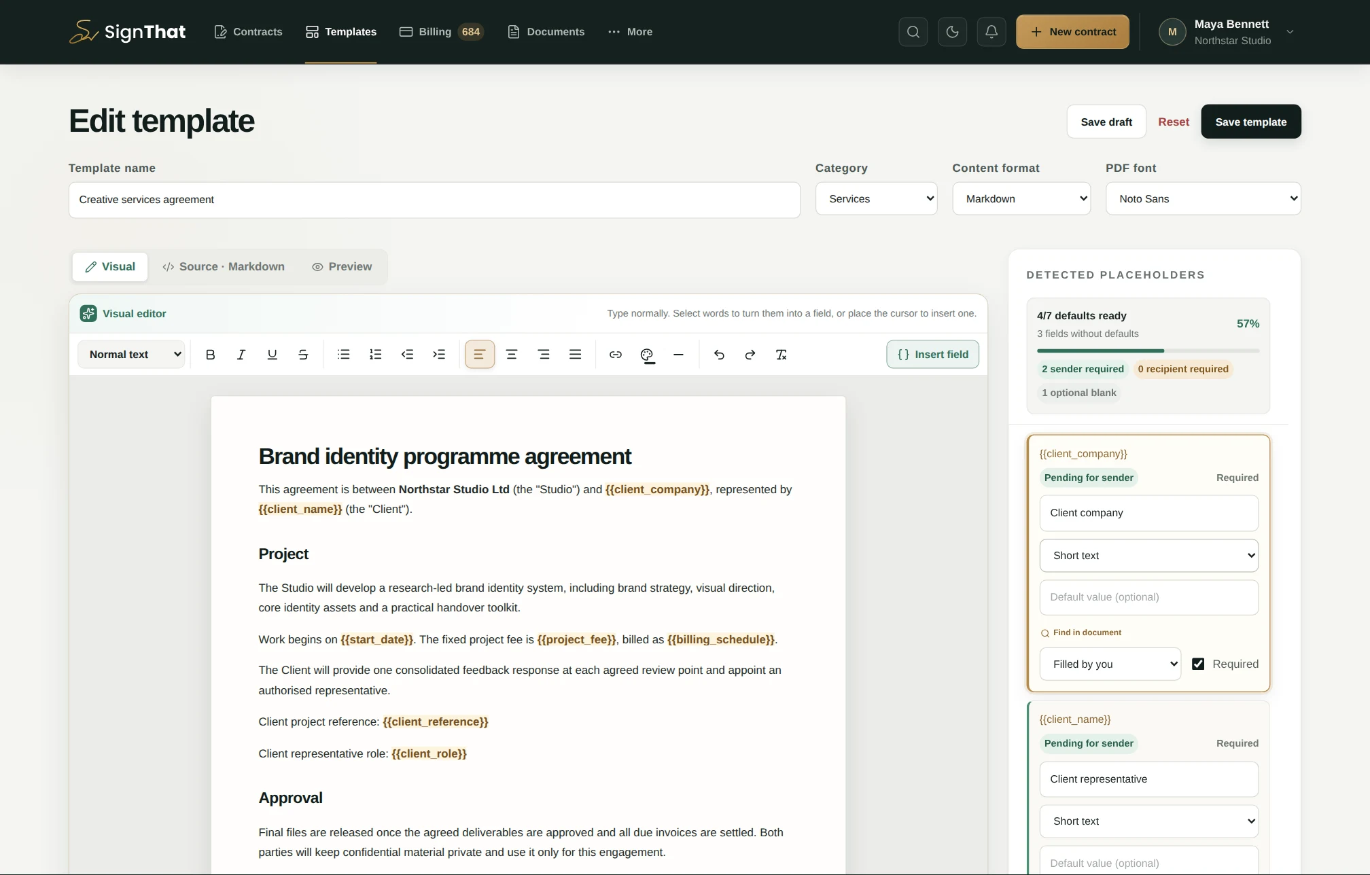Open the Normal text style dropdown

(131, 355)
